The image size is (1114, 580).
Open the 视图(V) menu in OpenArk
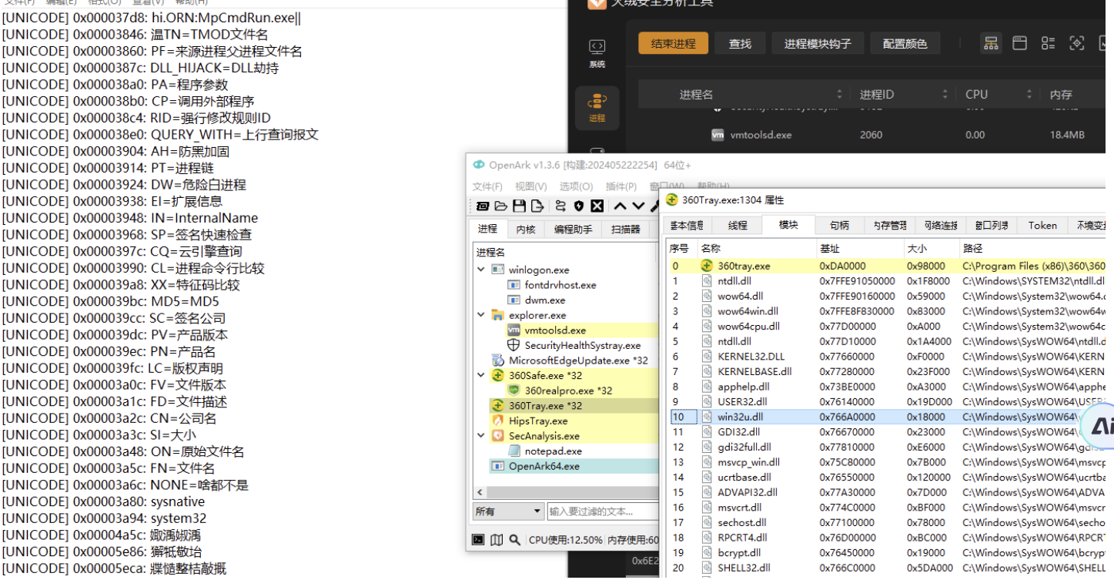click(x=531, y=186)
